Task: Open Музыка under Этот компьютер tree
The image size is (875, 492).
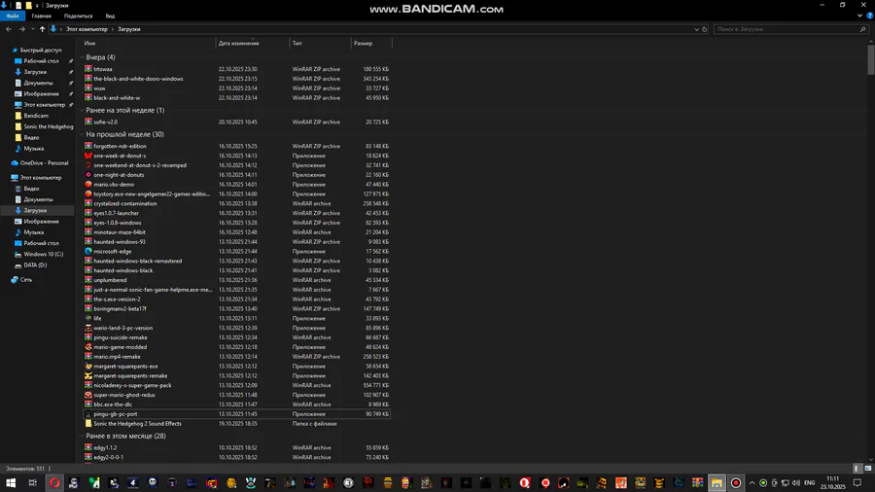Action: click(33, 232)
